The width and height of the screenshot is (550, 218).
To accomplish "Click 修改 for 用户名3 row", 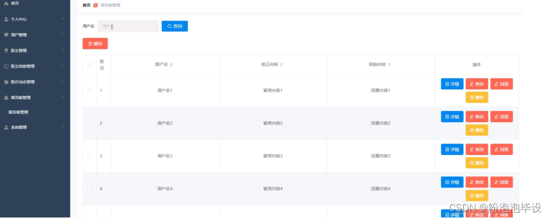I will click(x=477, y=150).
